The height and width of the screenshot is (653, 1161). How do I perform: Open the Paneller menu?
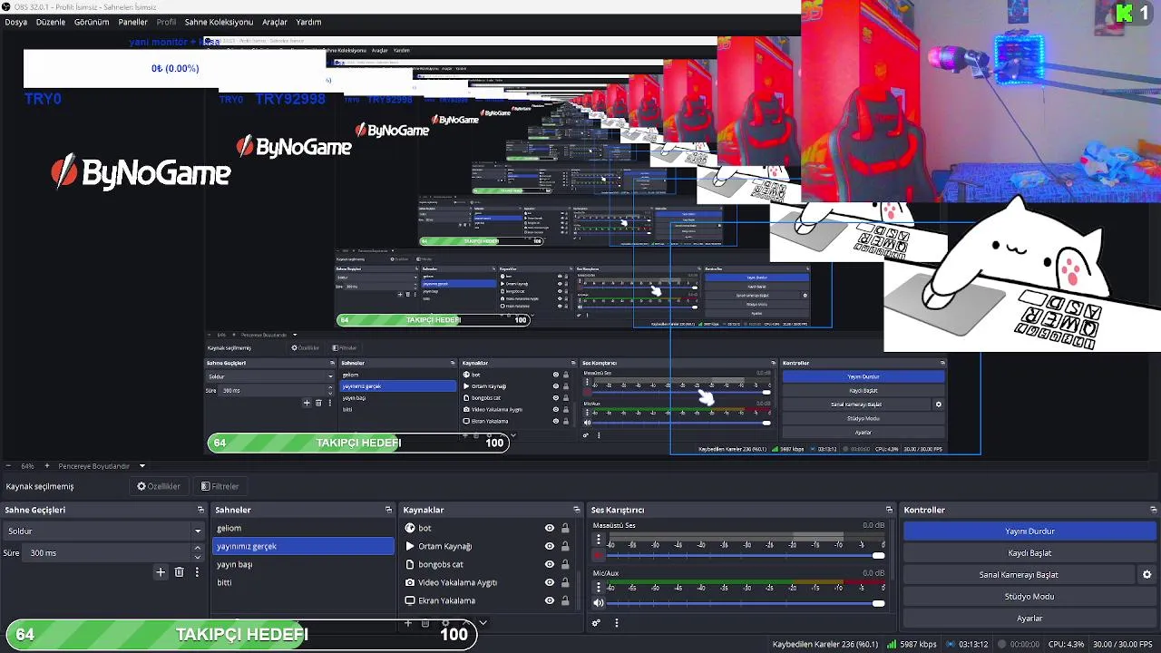133,22
